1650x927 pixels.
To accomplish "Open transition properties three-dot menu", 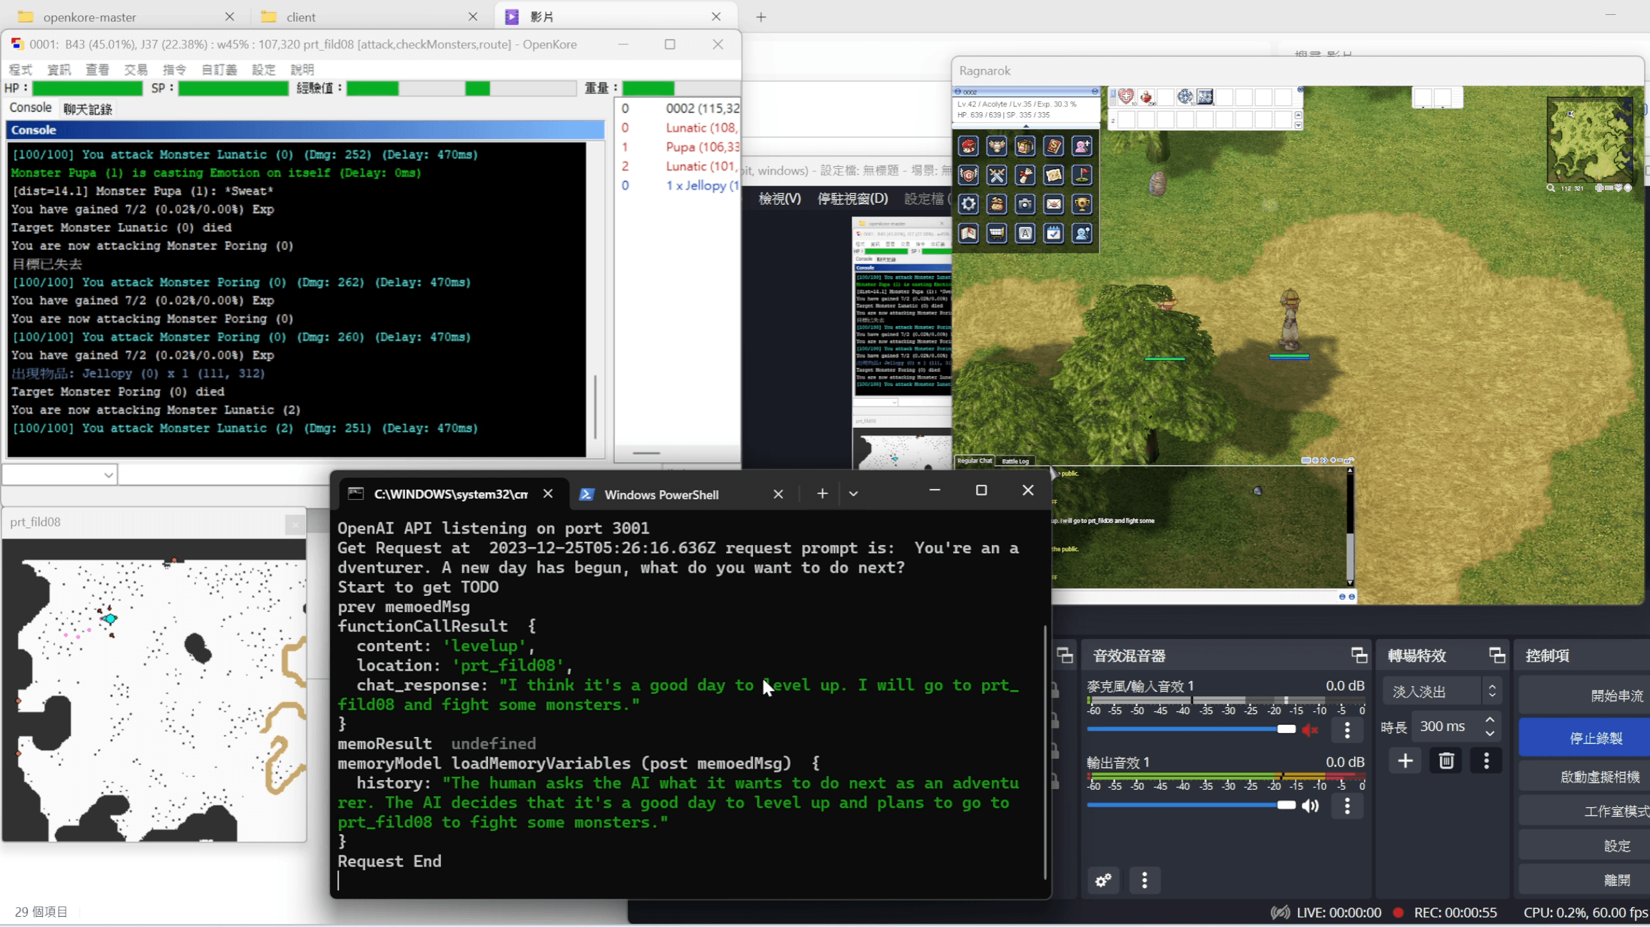I will coord(1487,761).
